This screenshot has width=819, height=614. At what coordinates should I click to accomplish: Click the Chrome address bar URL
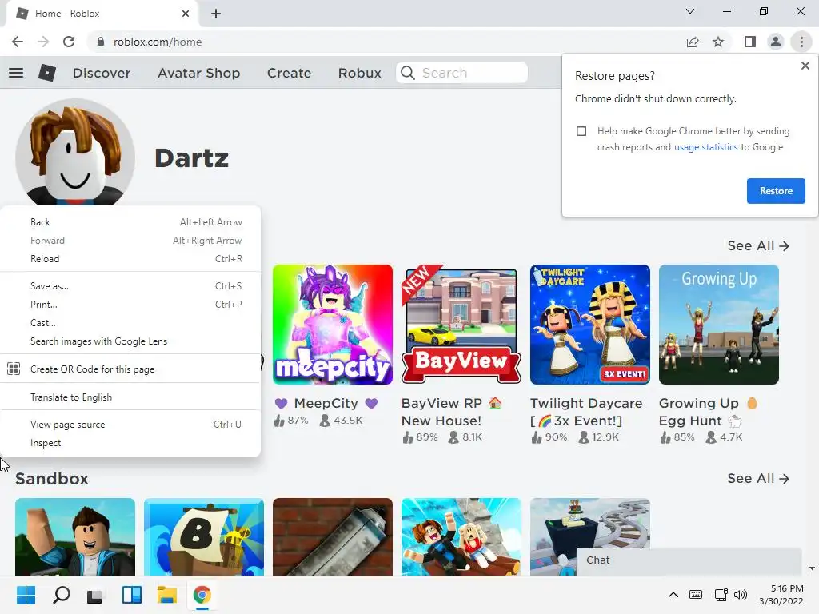pyautogui.click(x=158, y=42)
